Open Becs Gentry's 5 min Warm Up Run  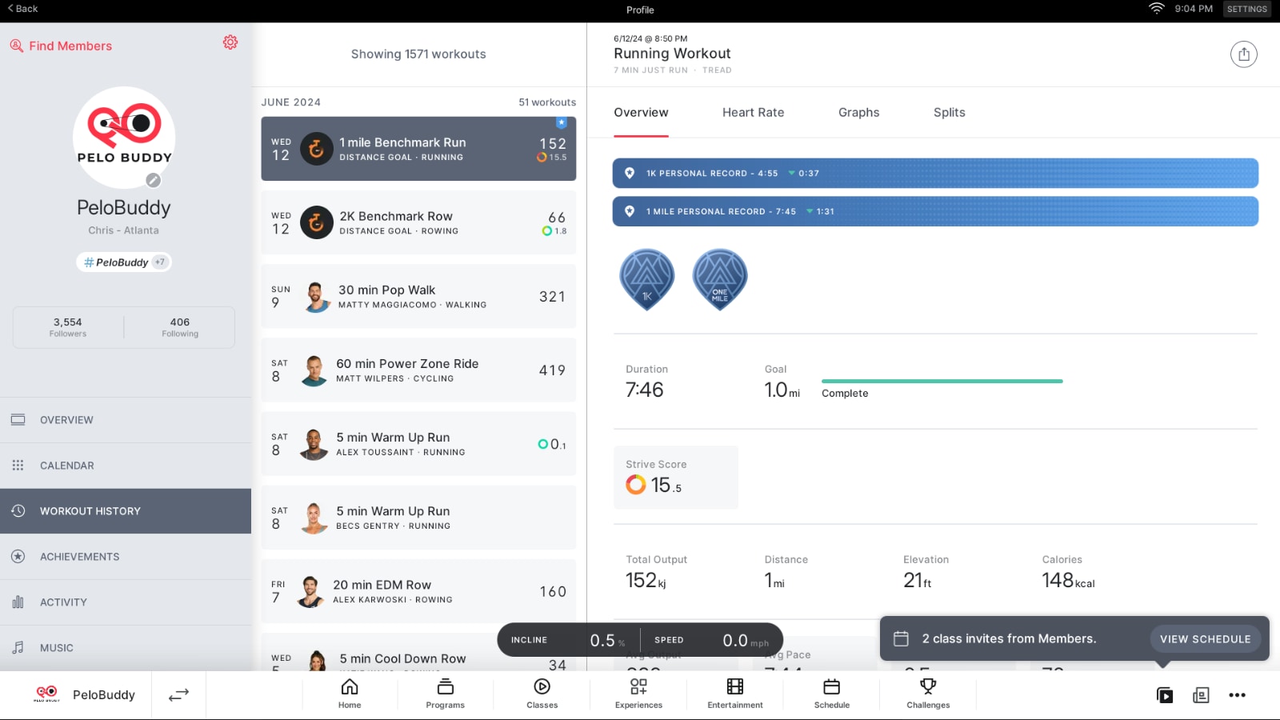click(x=418, y=518)
